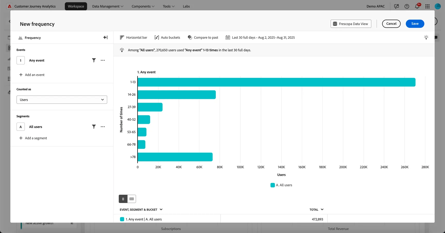445x233 pixels.
Task: Click Add a segment
Action: (33, 138)
